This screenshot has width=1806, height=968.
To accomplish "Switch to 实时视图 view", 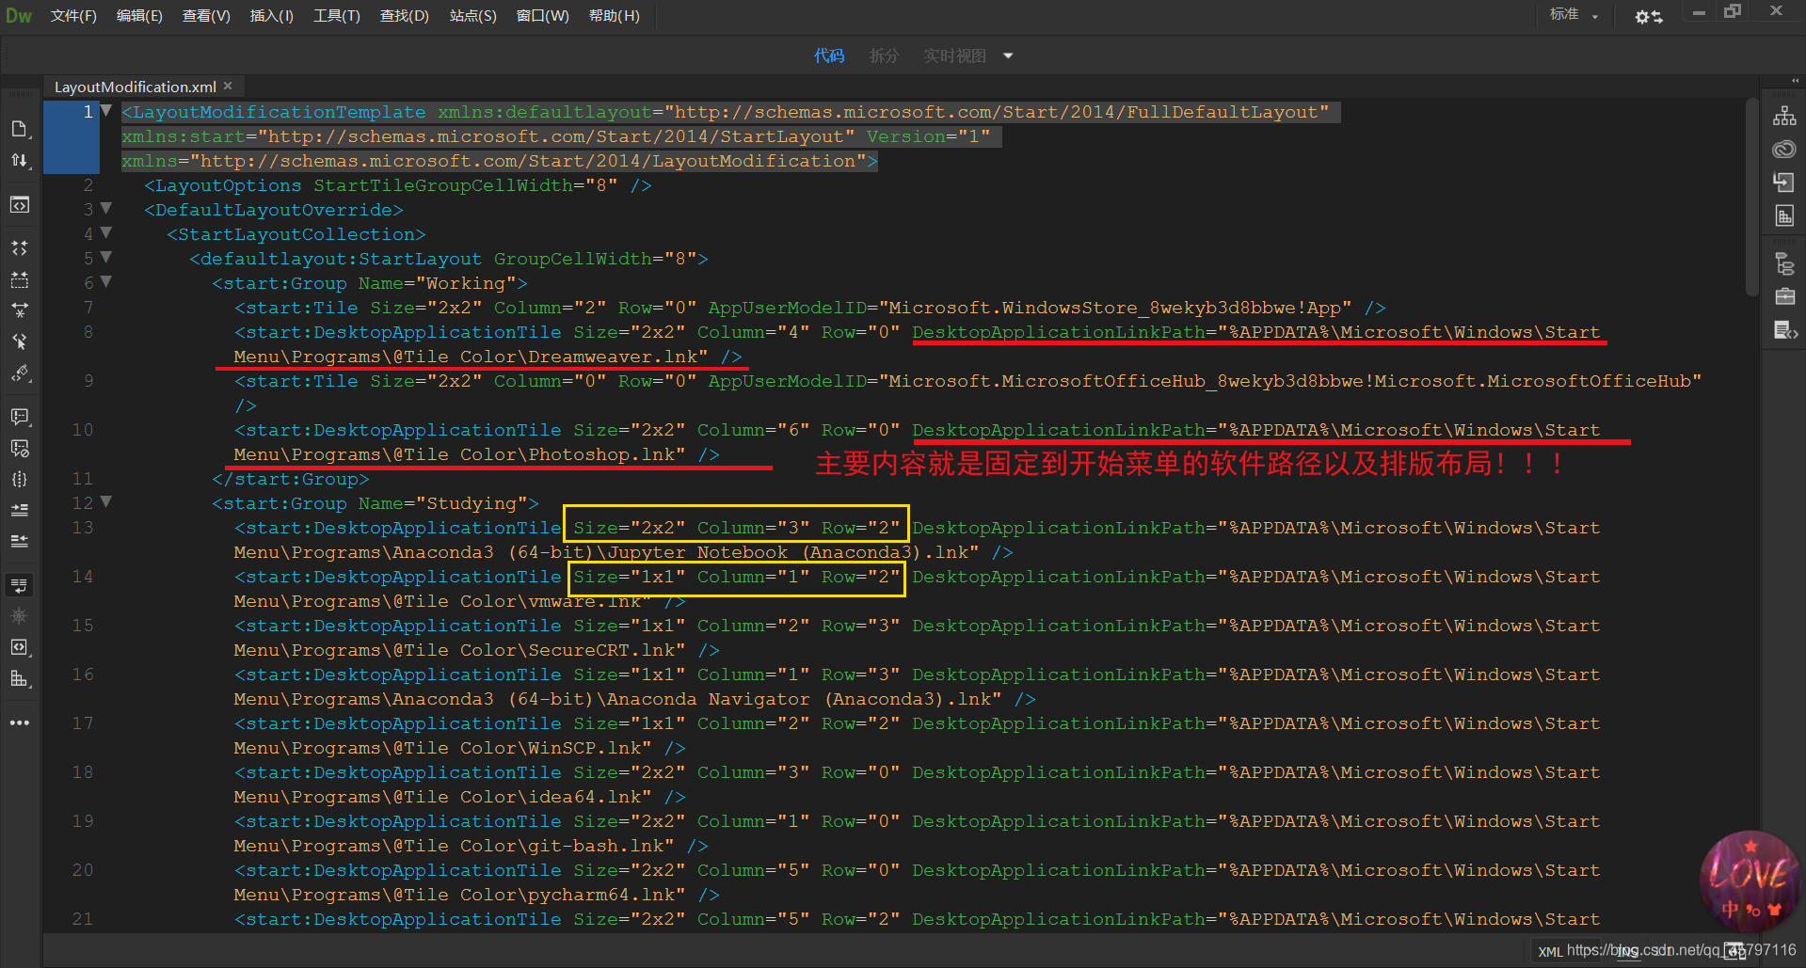I will tap(954, 56).
